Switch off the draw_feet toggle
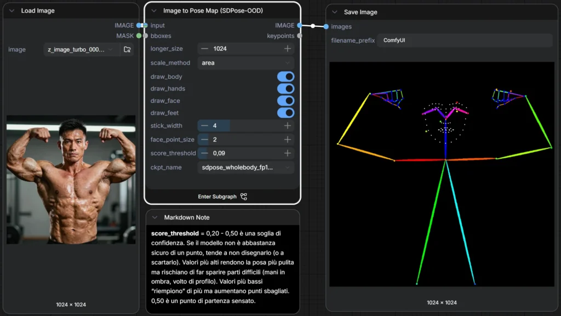The height and width of the screenshot is (316, 561). coord(285,113)
